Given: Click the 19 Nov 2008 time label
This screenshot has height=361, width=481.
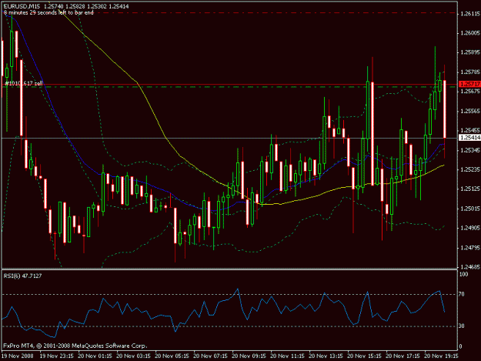Looking at the screenshot, I should [x=17, y=356].
